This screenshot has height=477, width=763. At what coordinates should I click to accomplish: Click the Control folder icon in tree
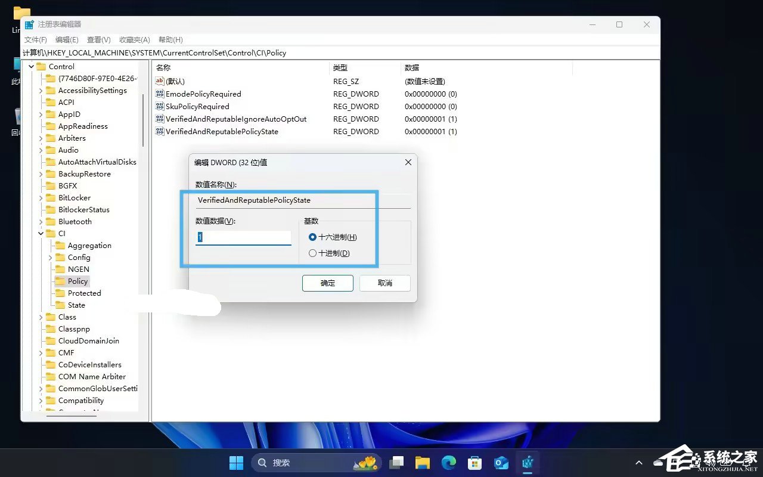click(x=41, y=66)
